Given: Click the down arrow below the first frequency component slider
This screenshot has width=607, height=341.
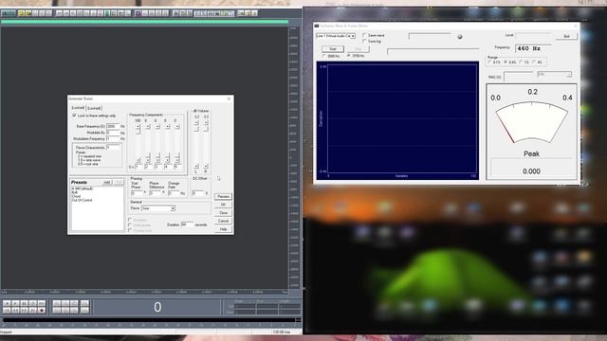Looking at the screenshot, I should pos(138,160).
